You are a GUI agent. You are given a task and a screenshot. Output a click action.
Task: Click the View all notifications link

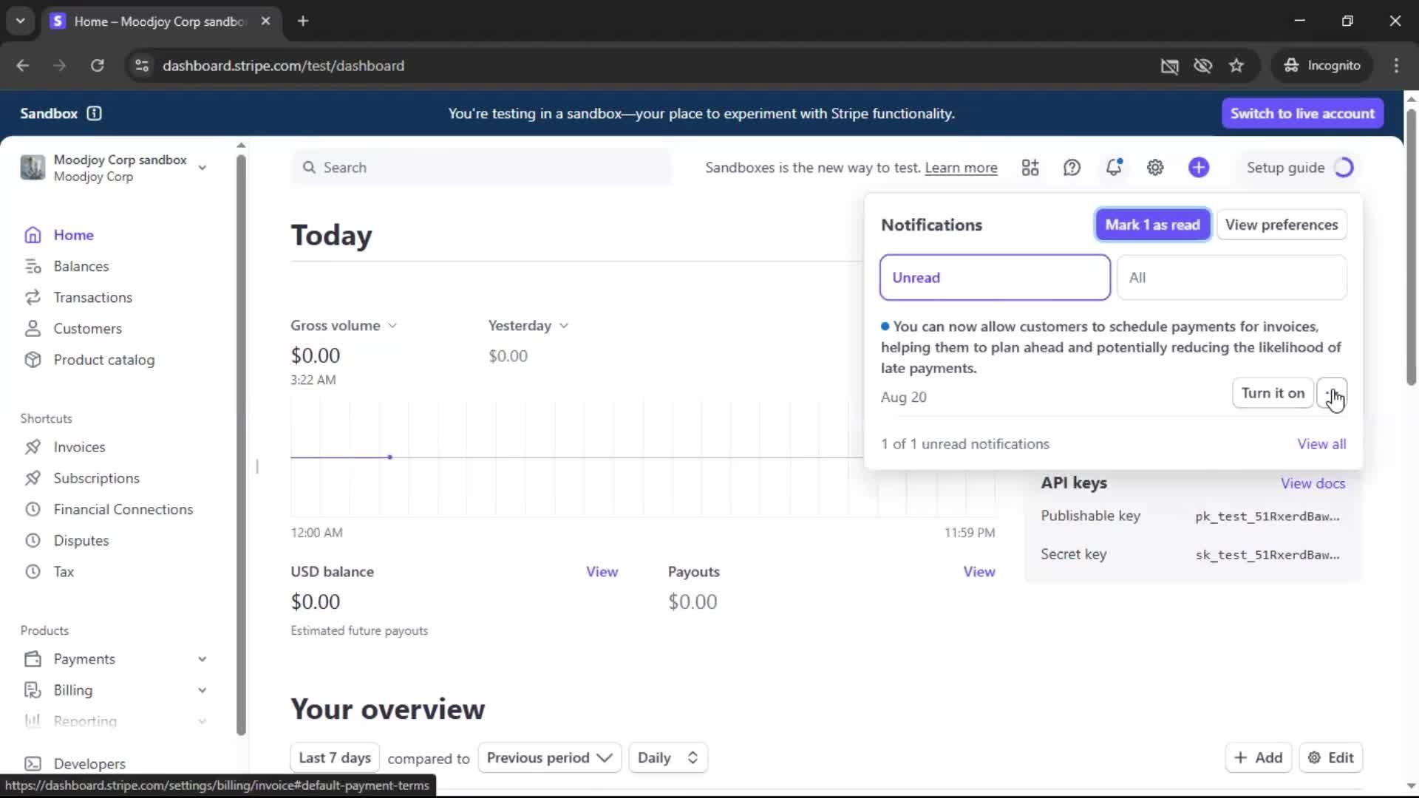[1321, 444]
